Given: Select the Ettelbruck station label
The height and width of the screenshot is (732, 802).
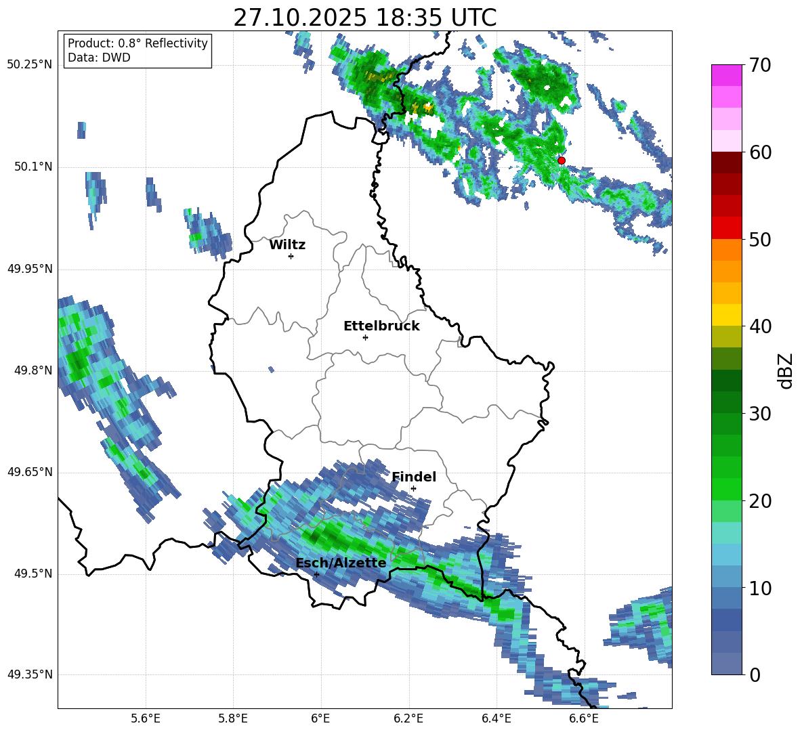Looking at the screenshot, I should tap(381, 326).
